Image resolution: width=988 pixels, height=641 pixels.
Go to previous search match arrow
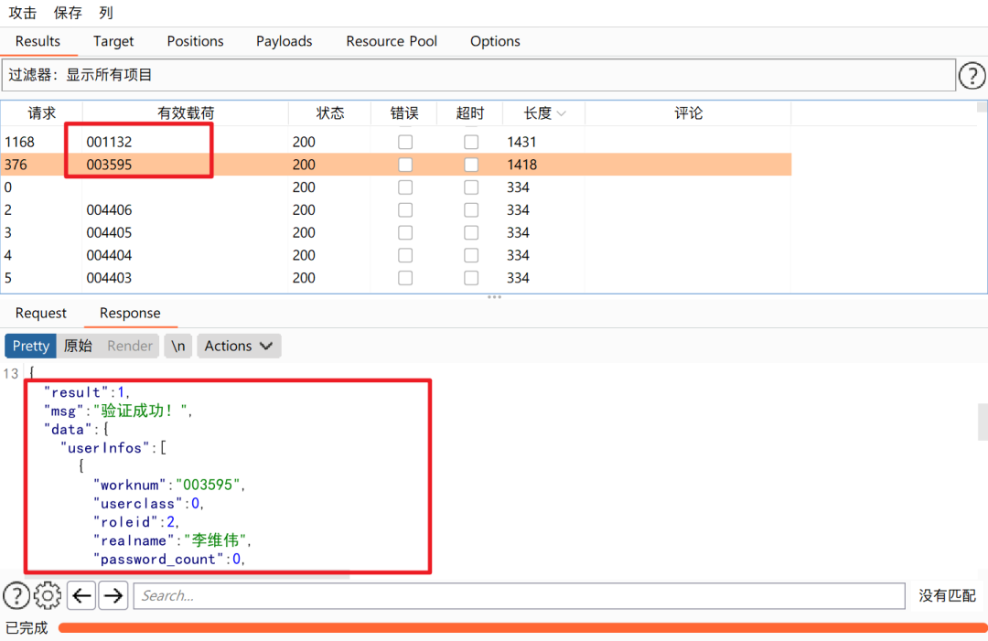coord(81,595)
